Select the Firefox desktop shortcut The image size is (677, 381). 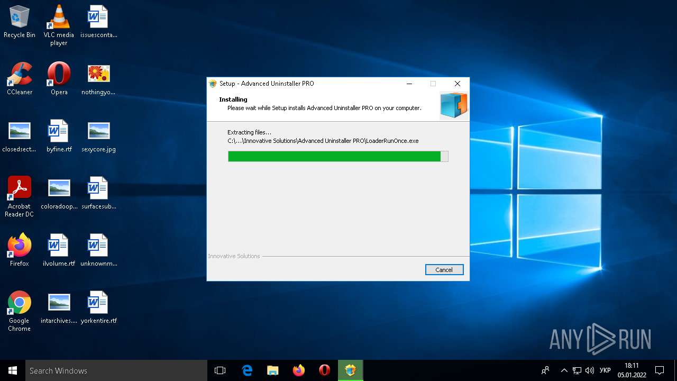pyautogui.click(x=20, y=250)
